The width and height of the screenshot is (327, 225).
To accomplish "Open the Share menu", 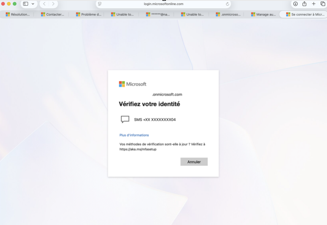I will [304, 4].
